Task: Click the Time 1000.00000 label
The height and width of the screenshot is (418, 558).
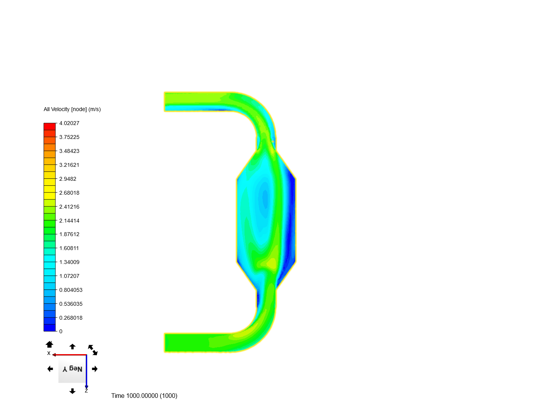Action: [x=144, y=396]
